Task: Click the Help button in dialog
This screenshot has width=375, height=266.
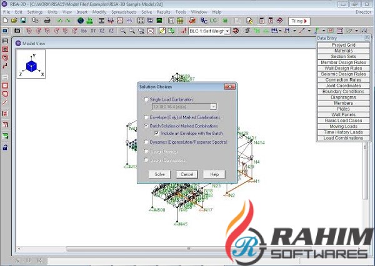Action: pos(214,174)
